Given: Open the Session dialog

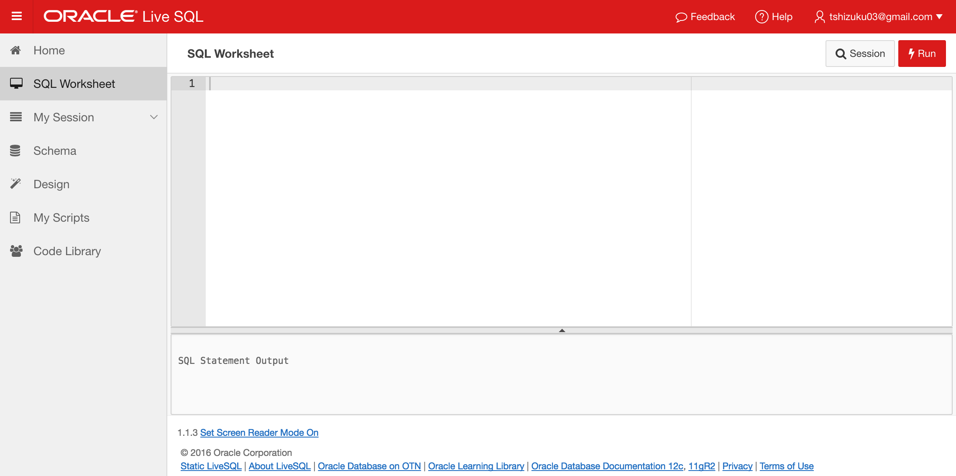Looking at the screenshot, I should (860, 53).
